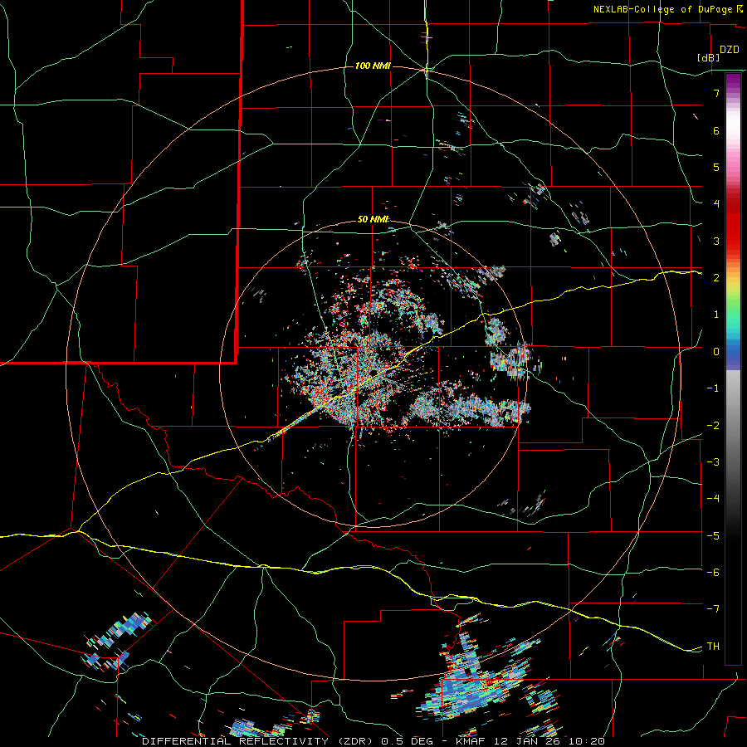Click the 0 value on color scale
This screenshot has height=747, width=747.
click(x=716, y=352)
